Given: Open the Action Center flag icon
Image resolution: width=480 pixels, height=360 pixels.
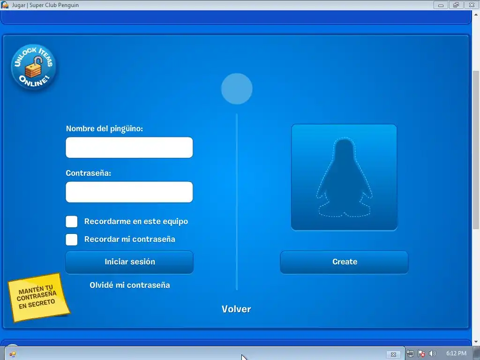Looking at the screenshot, I should (x=421, y=354).
